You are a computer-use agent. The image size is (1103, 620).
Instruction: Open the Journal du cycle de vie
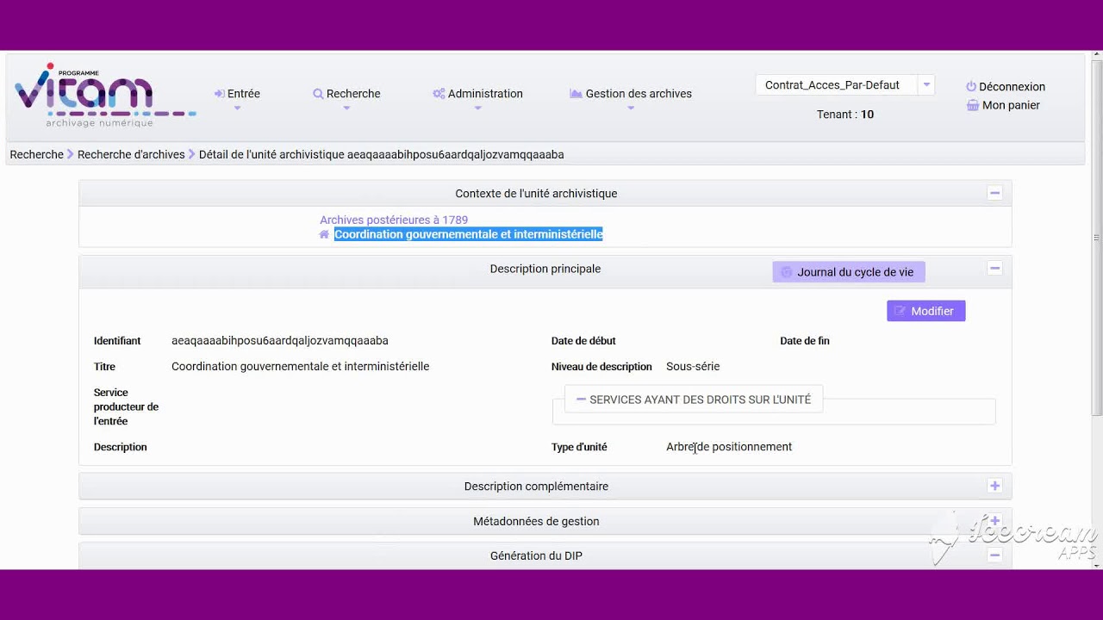click(849, 272)
